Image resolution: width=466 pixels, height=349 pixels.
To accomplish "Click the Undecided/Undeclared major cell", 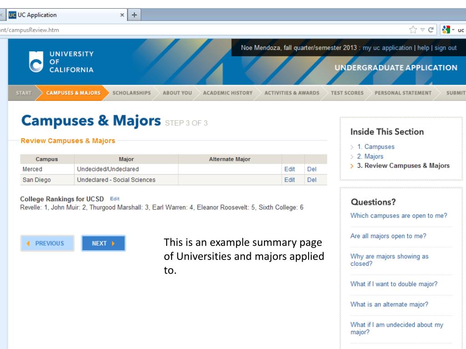I will (126, 169).
